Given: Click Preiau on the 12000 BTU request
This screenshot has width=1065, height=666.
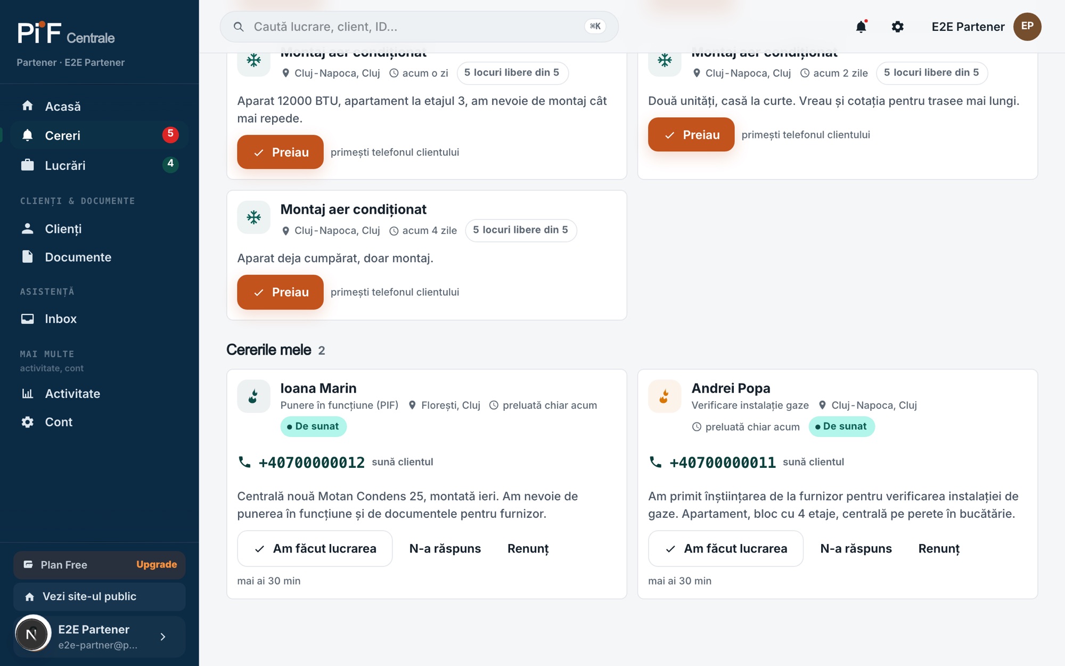Looking at the screenshot, I should [280, 152].
